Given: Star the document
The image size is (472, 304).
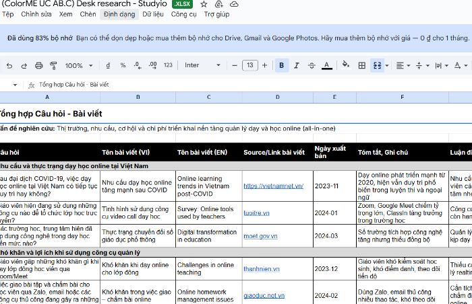Looking at the screenshot, I should 204,4.
